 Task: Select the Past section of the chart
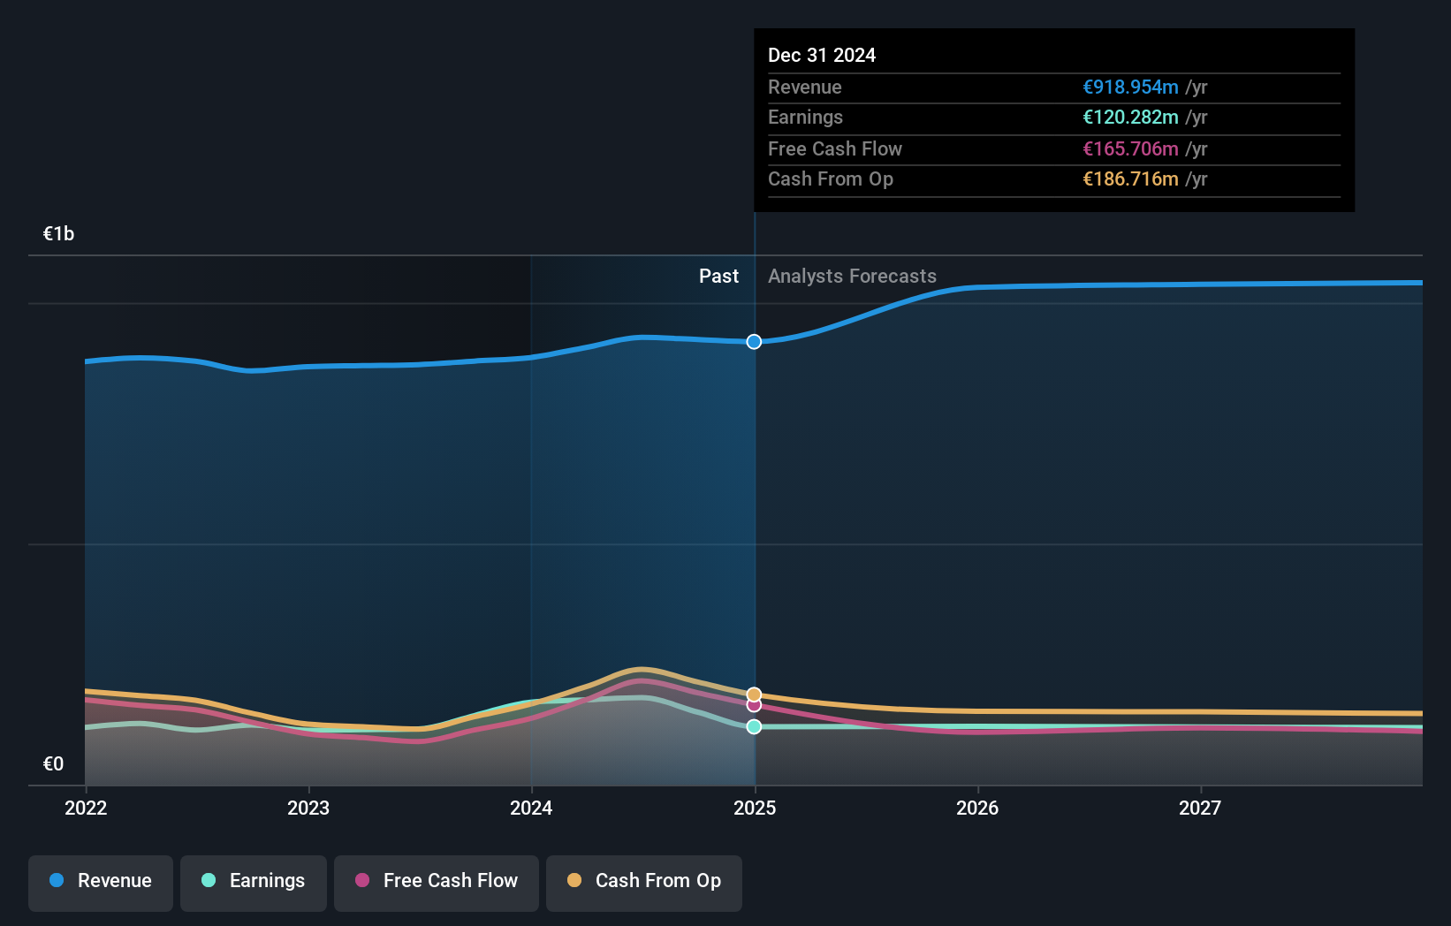point(718,276)
